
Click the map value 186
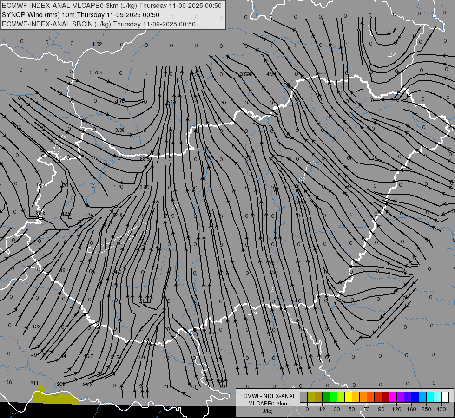point(7,382)
